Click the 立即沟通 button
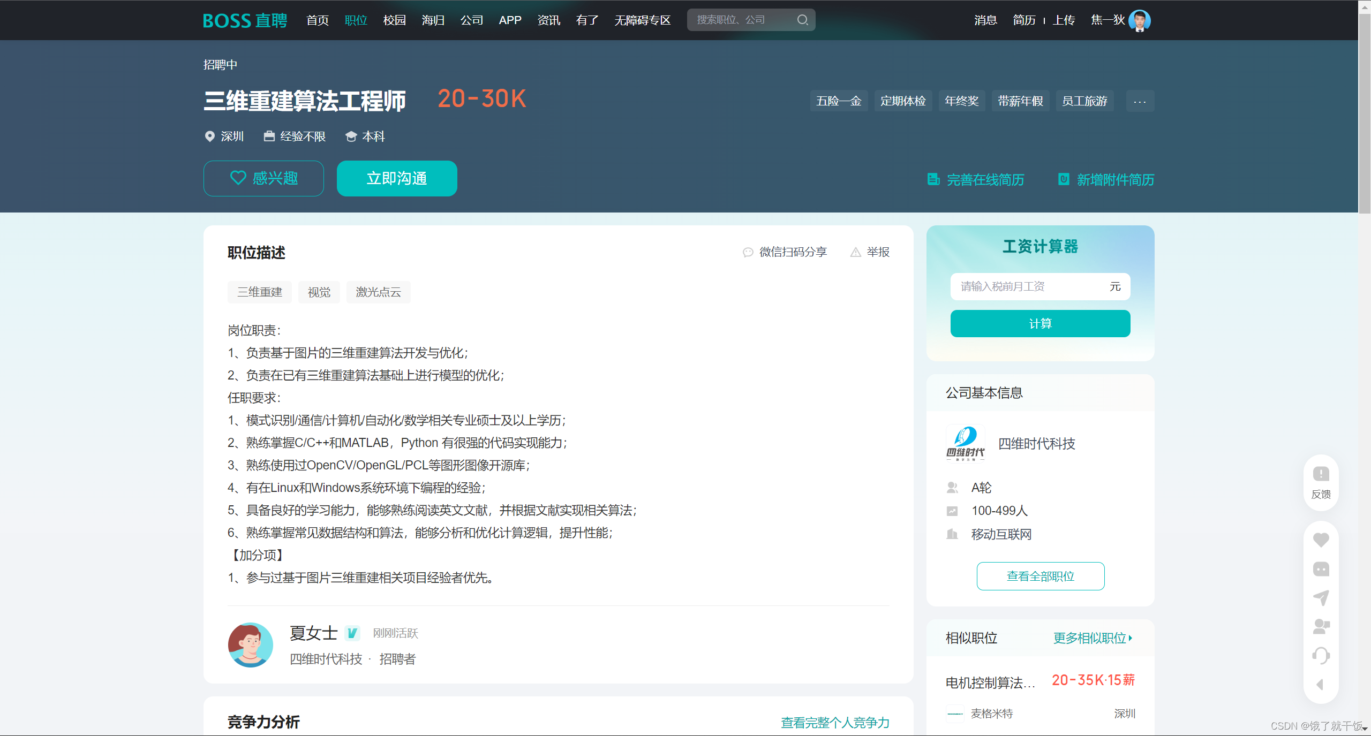The width and height of the screenshot is (1371, 736). (x=397, y=178)
